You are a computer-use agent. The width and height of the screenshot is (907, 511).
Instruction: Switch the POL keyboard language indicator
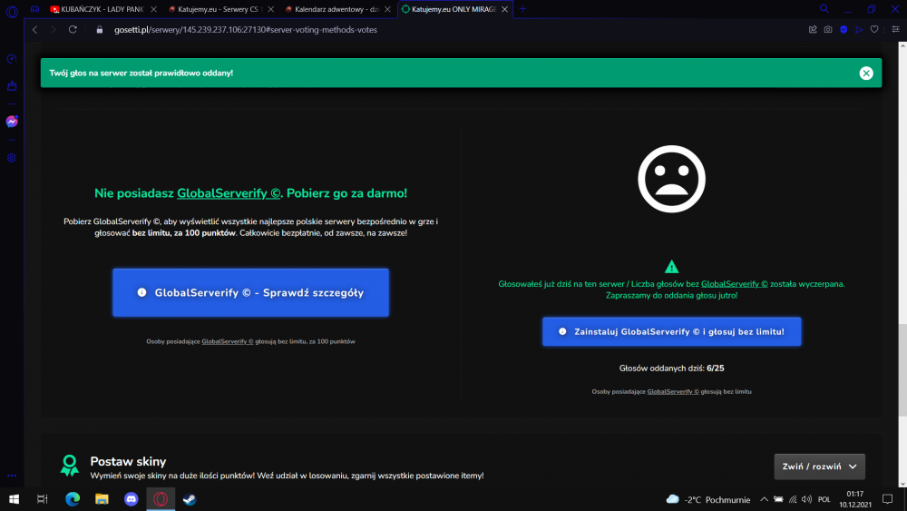[824, 499]
